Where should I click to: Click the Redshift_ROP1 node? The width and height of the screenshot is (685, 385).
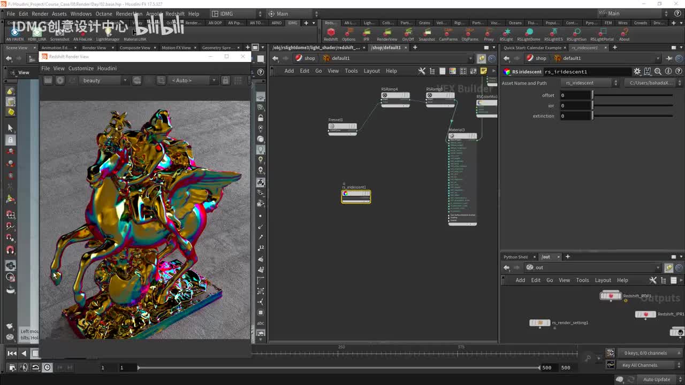click(611, 296)
